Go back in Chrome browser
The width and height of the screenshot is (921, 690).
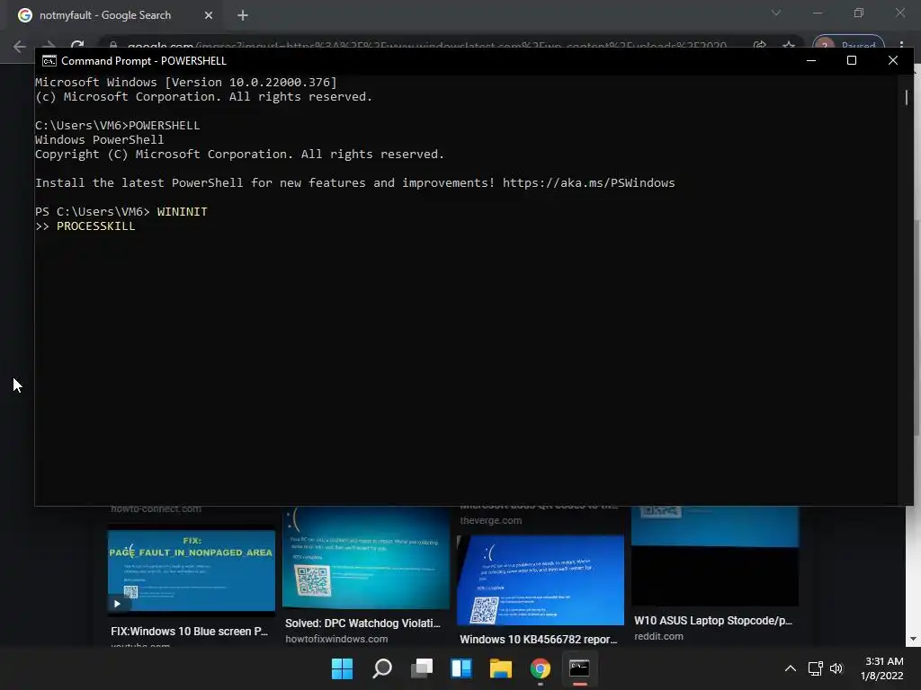[x=20, y=47]
